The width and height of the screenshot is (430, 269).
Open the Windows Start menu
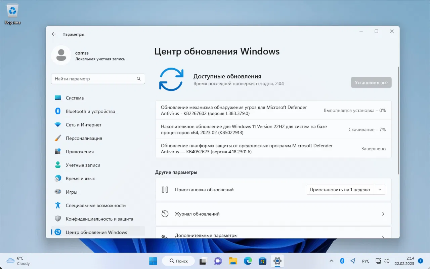point(153,261)
